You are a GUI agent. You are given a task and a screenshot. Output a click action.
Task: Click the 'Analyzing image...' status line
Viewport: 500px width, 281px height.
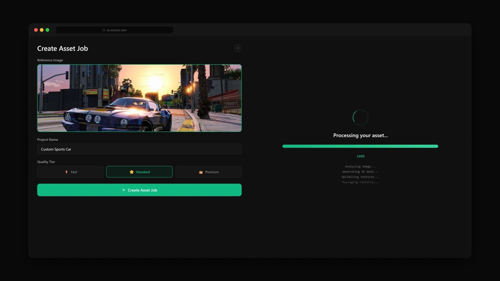(x=360, y=167)
